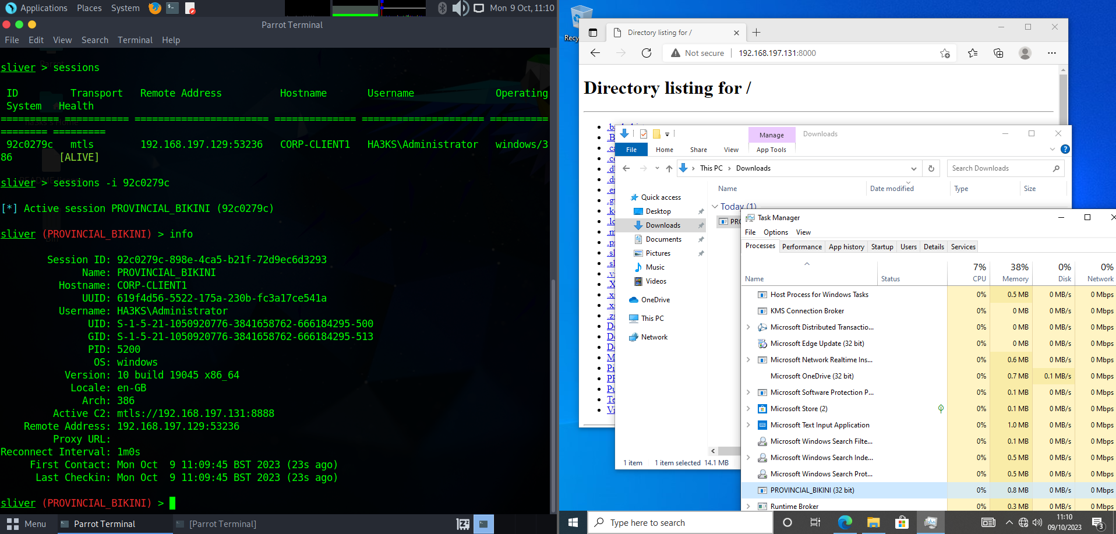Viewport: 1116px width, 534px height.
Task: Customize Quick Access Toolbar dropdown in Explorer
Action: tap(668, 134)
